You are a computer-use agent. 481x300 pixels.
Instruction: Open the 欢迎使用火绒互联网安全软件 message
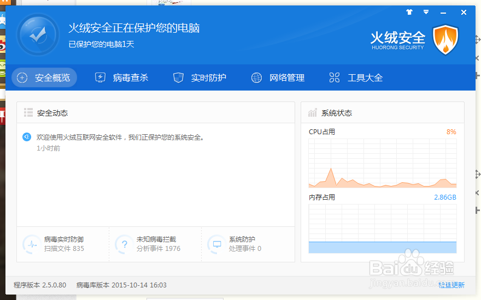coord(120,137)
